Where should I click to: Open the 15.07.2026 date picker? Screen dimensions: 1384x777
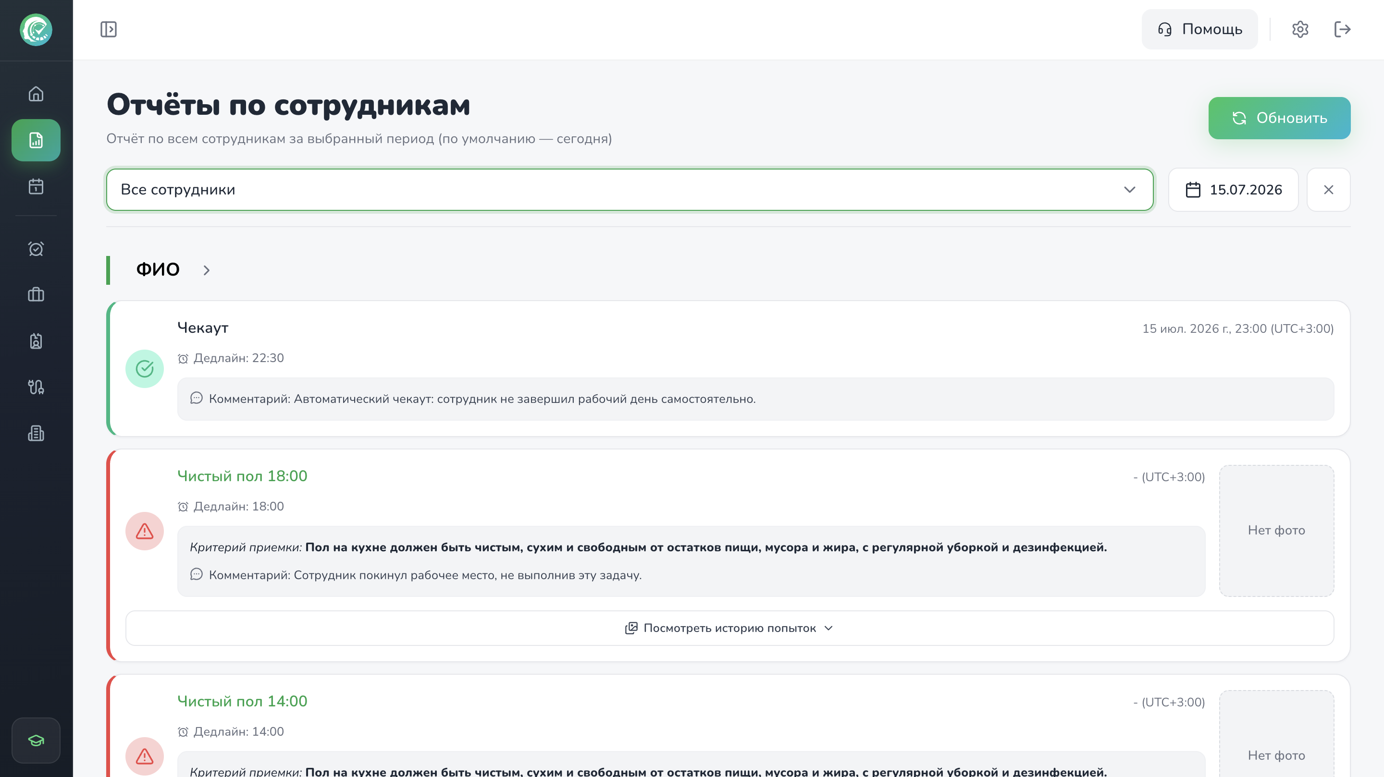pos(1234,190)
